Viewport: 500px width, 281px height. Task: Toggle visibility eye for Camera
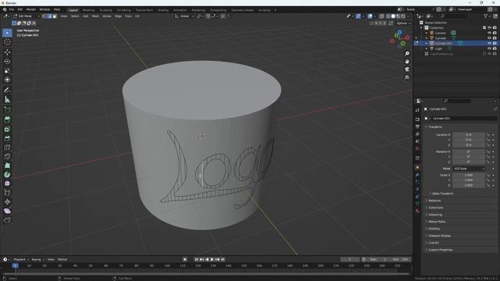click(x=489, y=33)
